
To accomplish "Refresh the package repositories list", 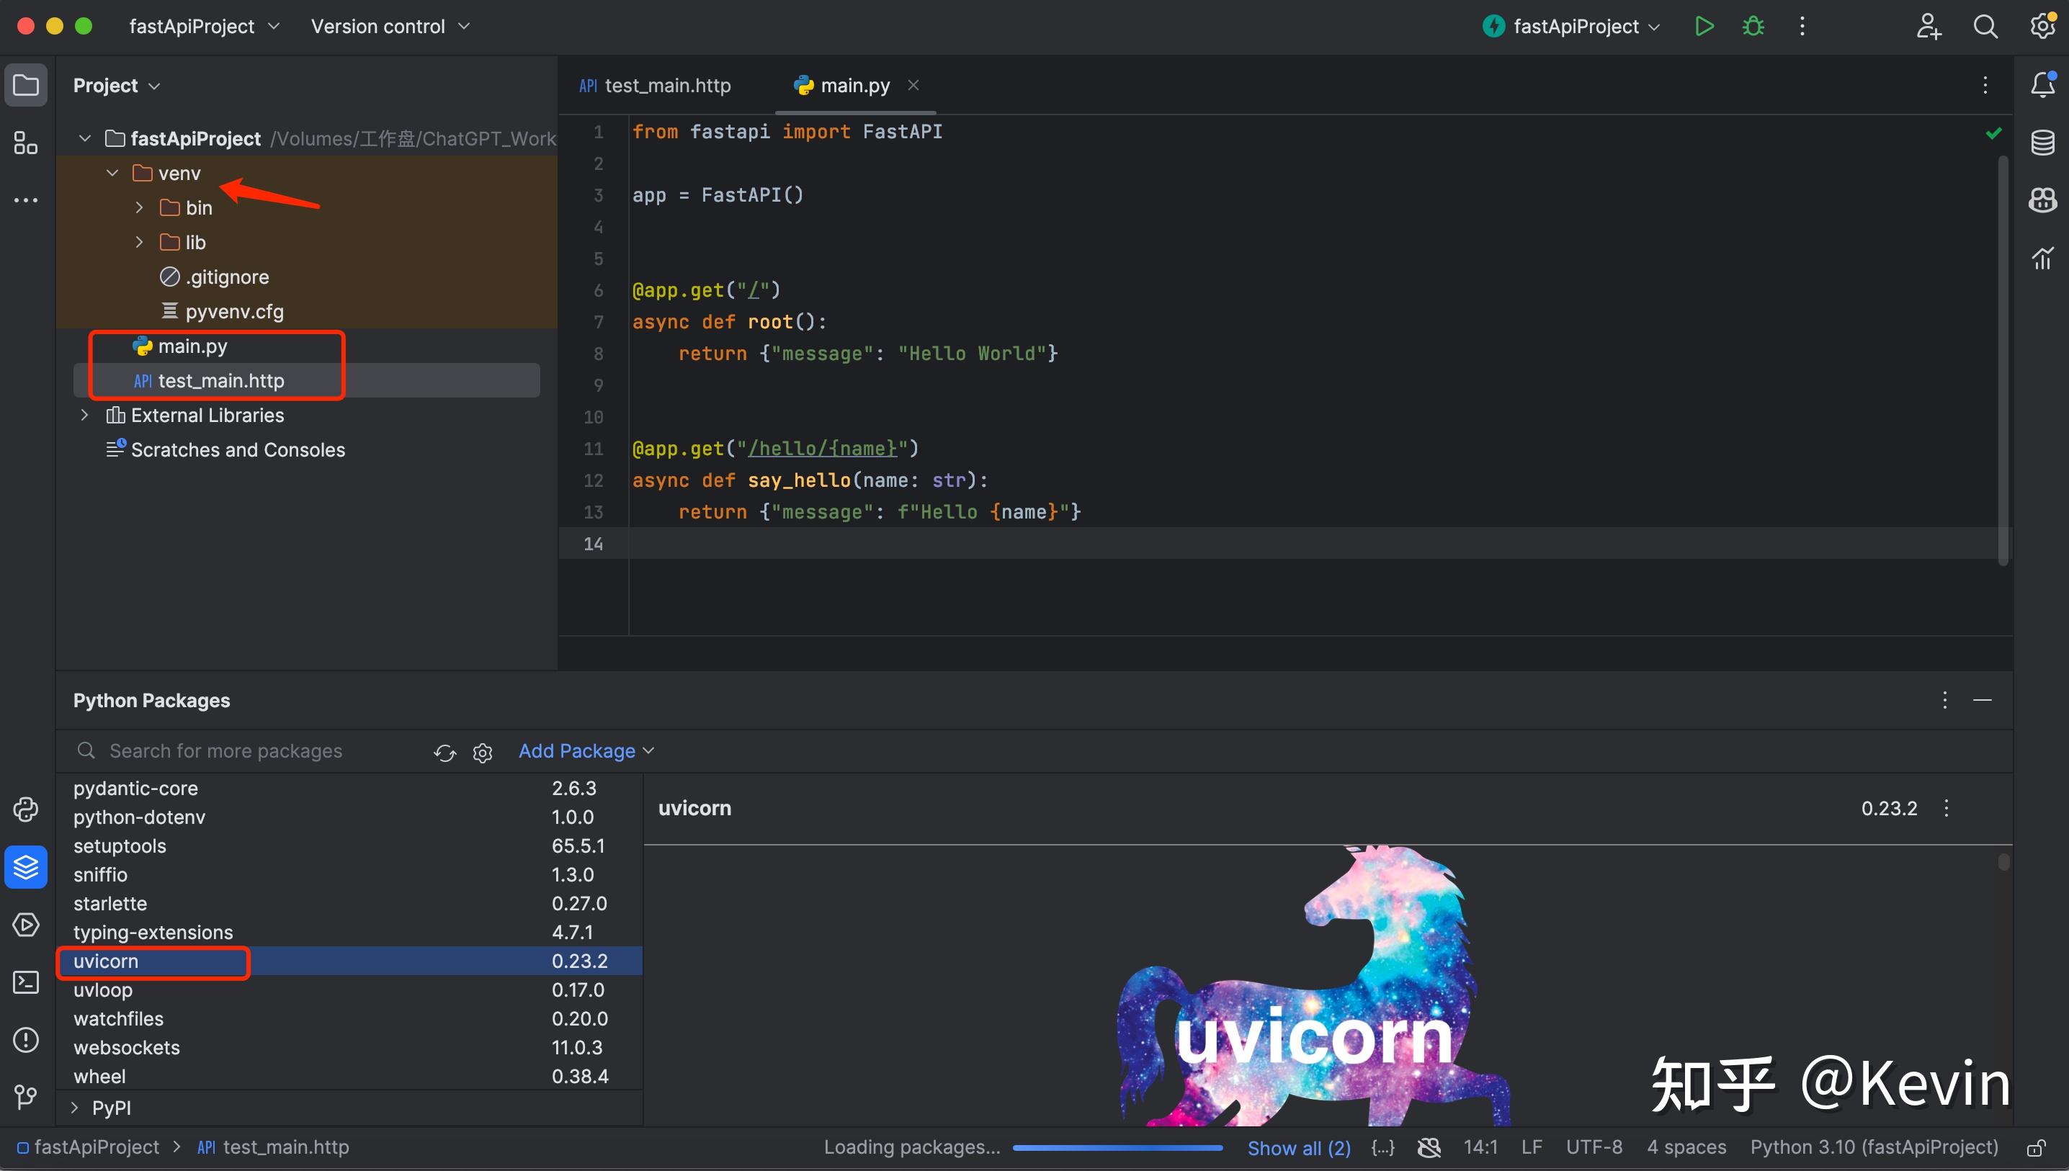I will (444, 752).
